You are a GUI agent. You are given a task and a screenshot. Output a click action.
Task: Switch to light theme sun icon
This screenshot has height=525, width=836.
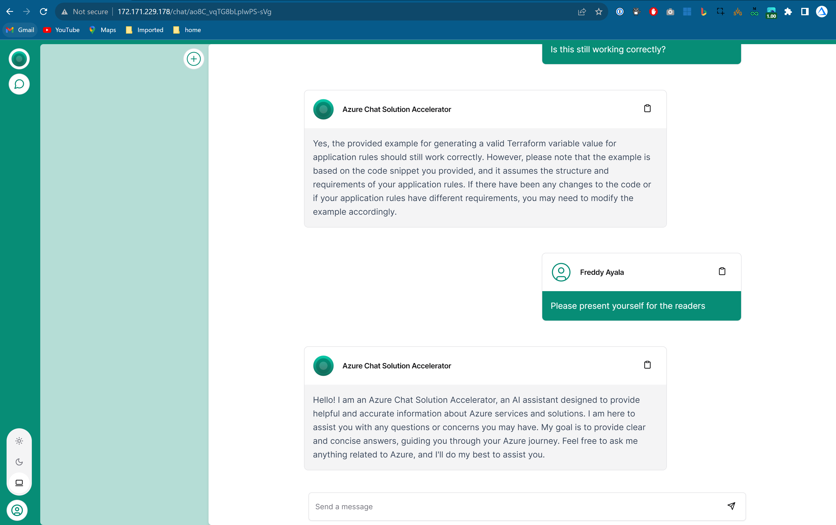(x=19, y=441)
